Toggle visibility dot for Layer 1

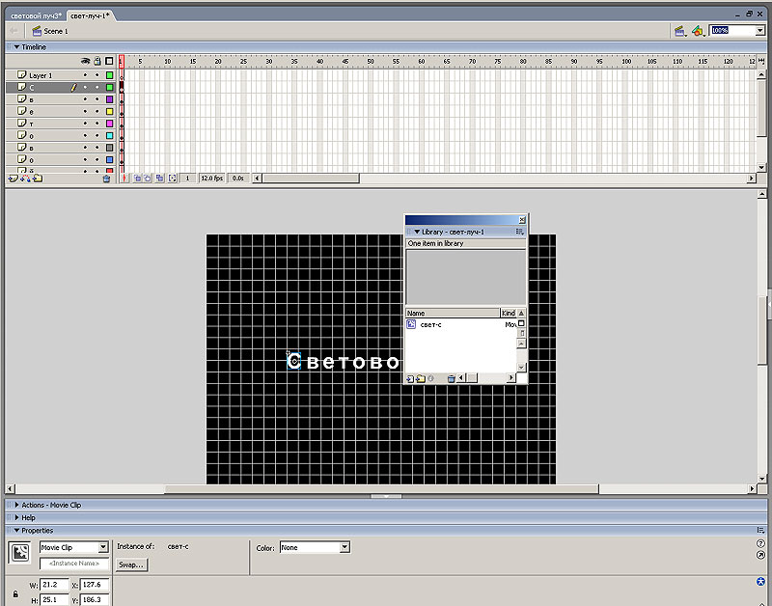point(85,75)
